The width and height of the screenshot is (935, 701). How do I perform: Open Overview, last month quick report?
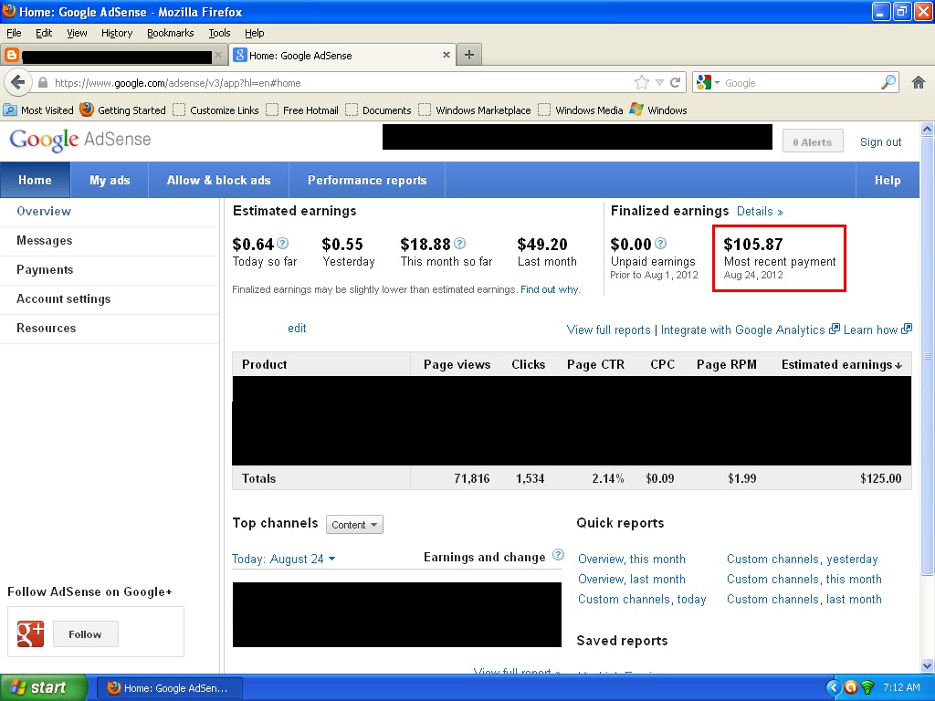(x=632, y=580)
